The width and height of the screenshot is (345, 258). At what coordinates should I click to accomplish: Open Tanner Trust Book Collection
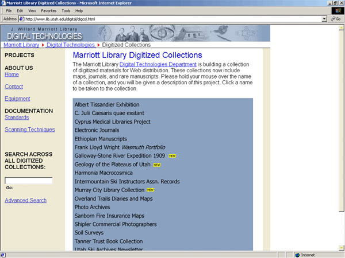(x=109, y=241)
